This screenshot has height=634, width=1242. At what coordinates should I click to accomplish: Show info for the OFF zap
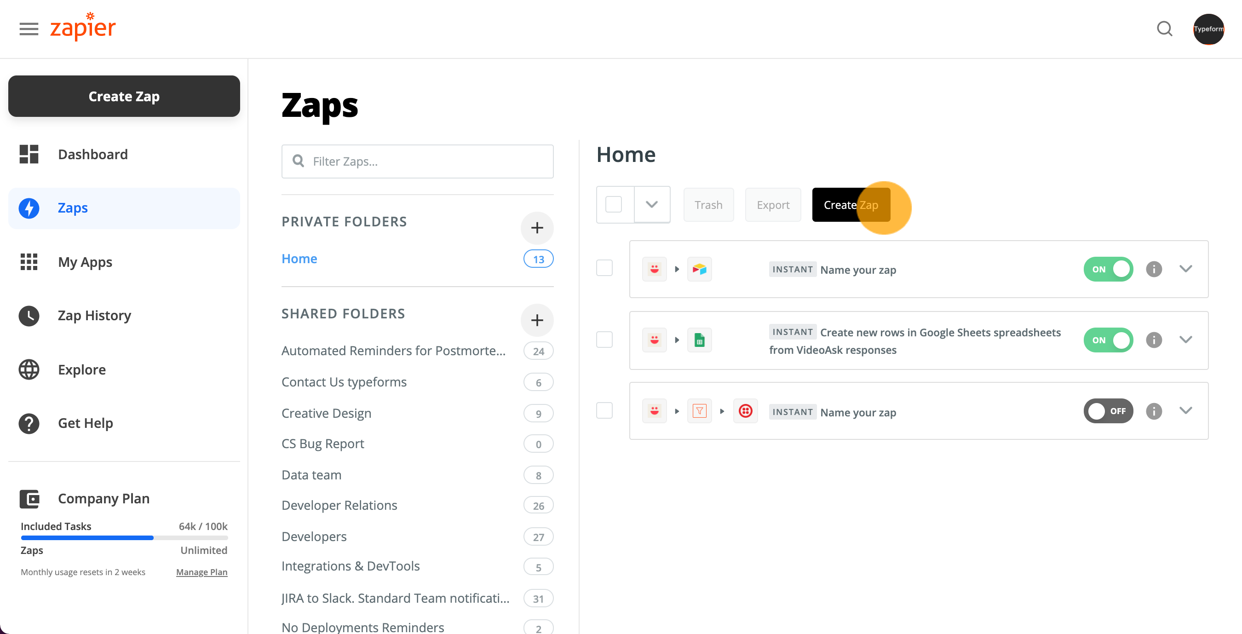(x=1154, y=411)
